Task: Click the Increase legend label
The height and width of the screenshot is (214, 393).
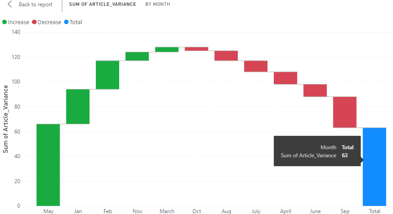Action: [18, 22]
